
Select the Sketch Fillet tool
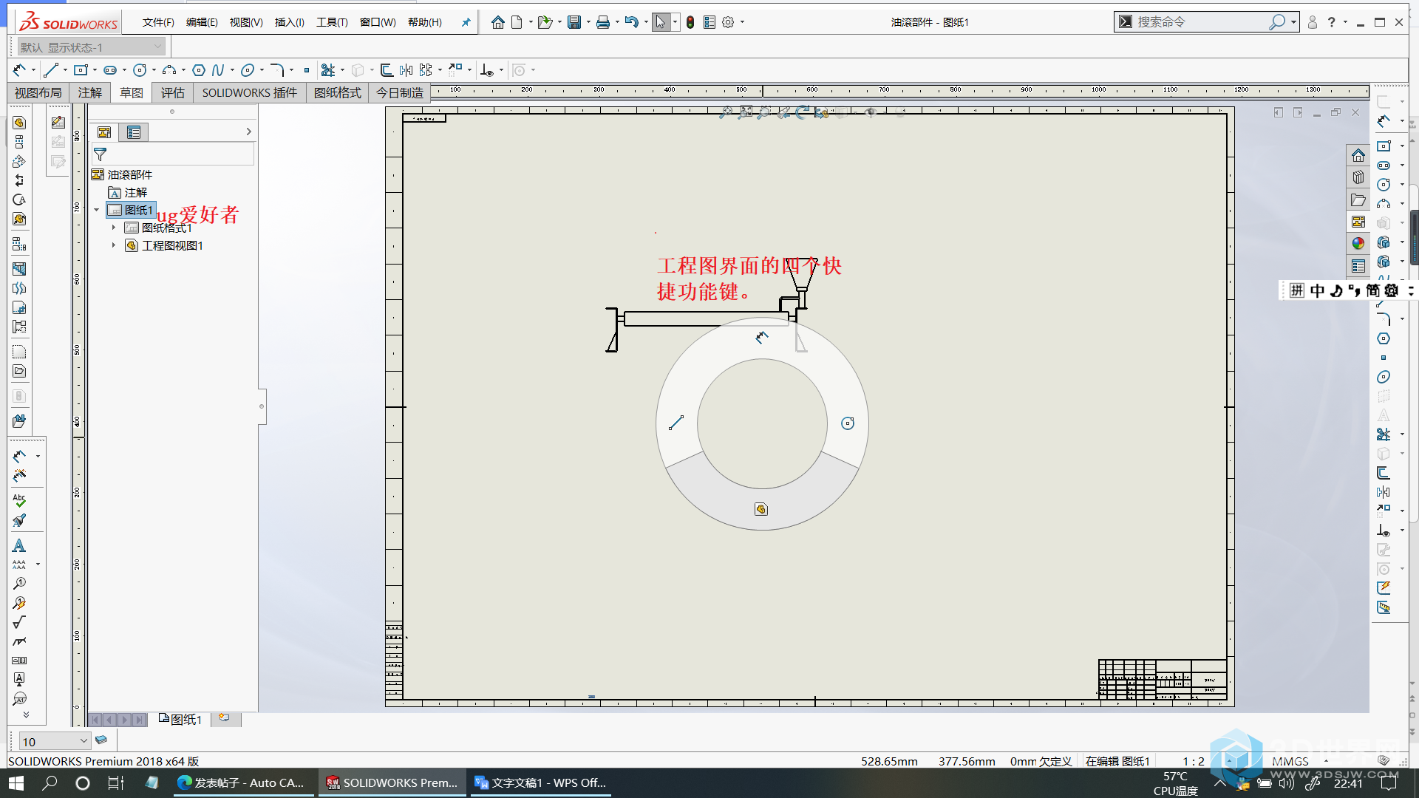pyautogui.click(x=277, y=70)
